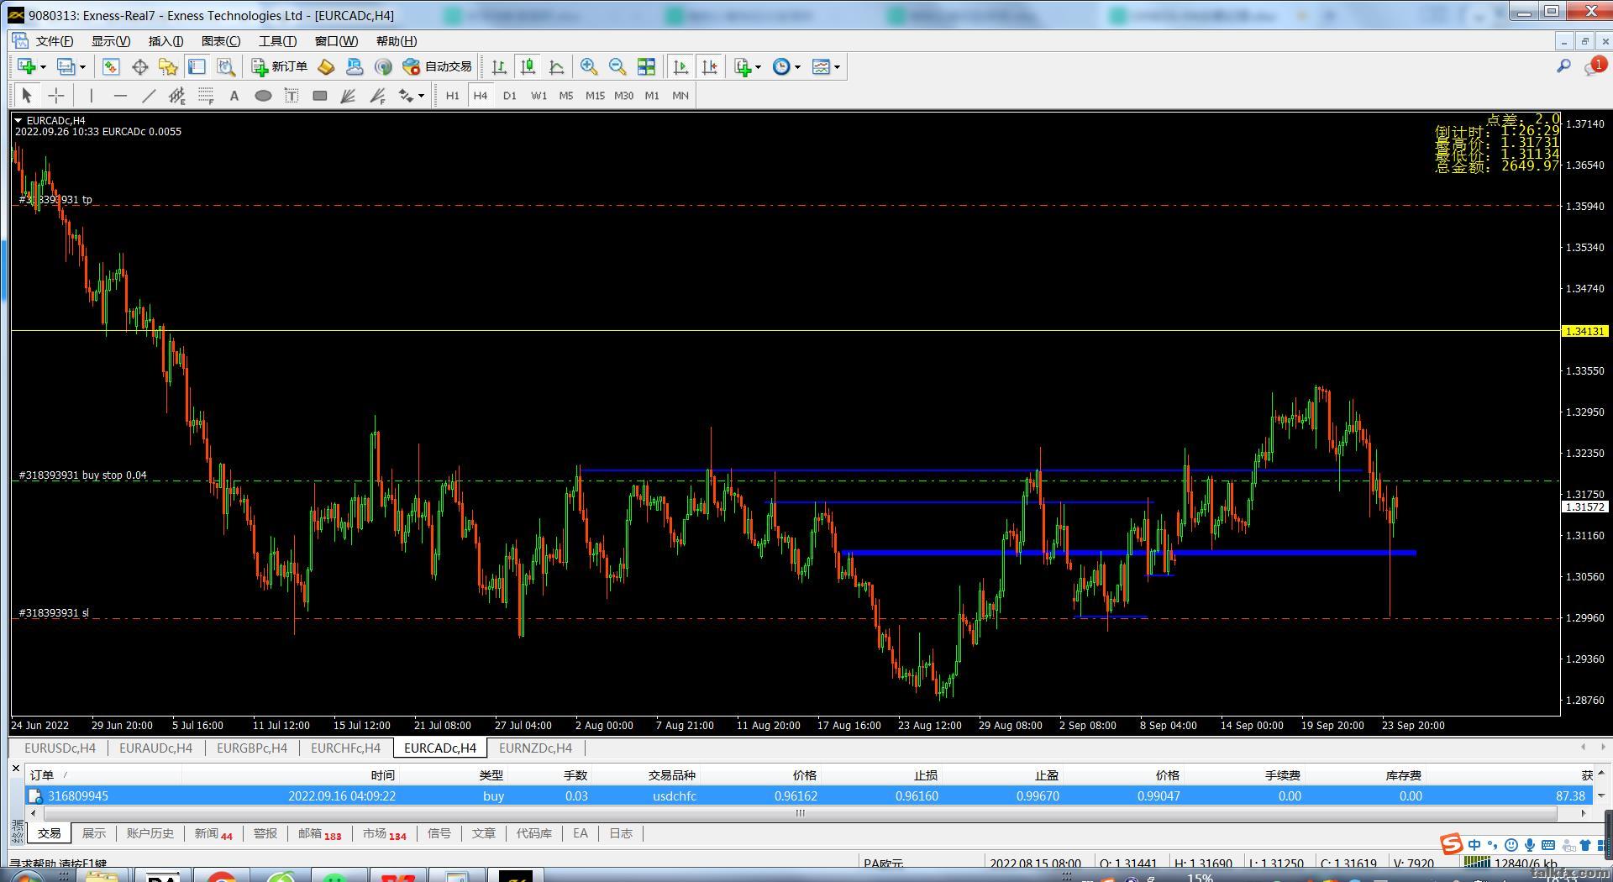Open the 邮箱 mailbox tab

[x=320, y=833]
